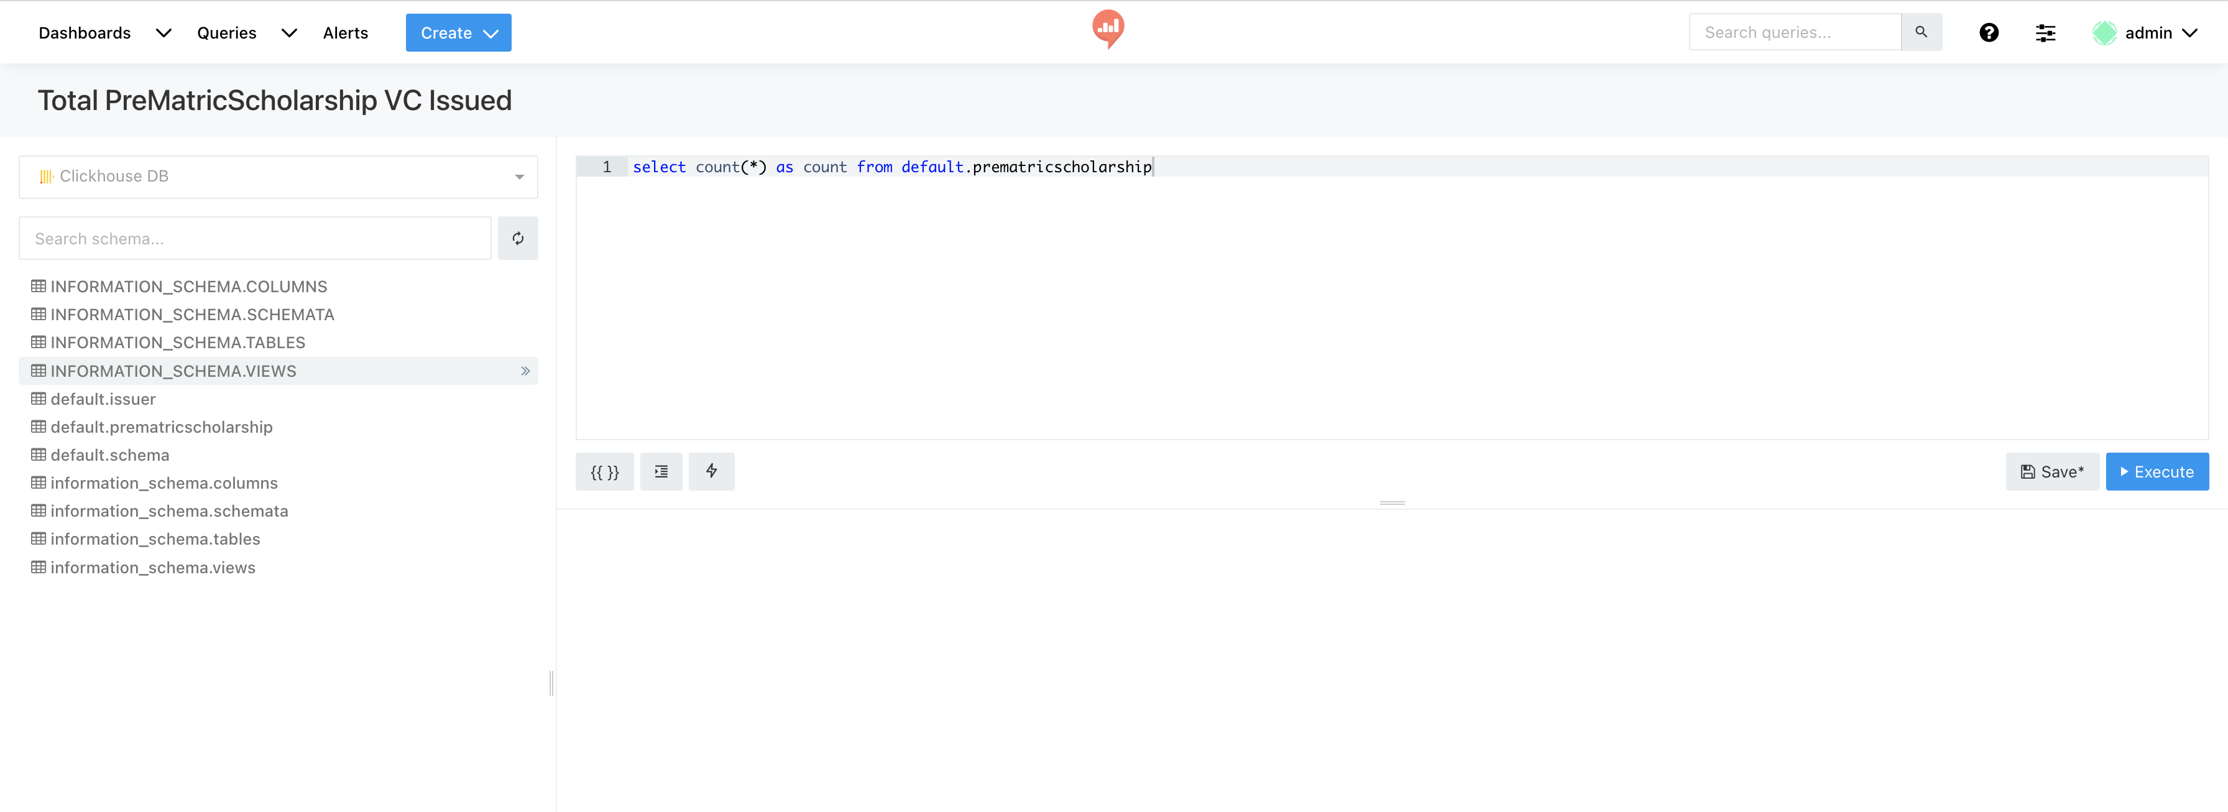This screenshot has width=2228, height=812.
Task: Toggle live autocomplete lightning icon
Action: click(711, 472)
